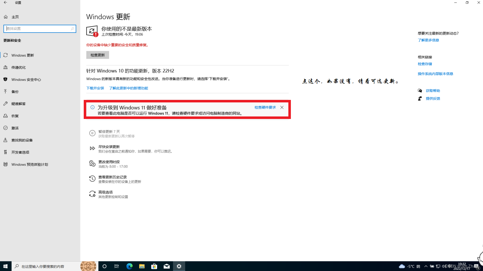
Task: Open File Explorer from the taskbar
Action: (x=142, y=266)
